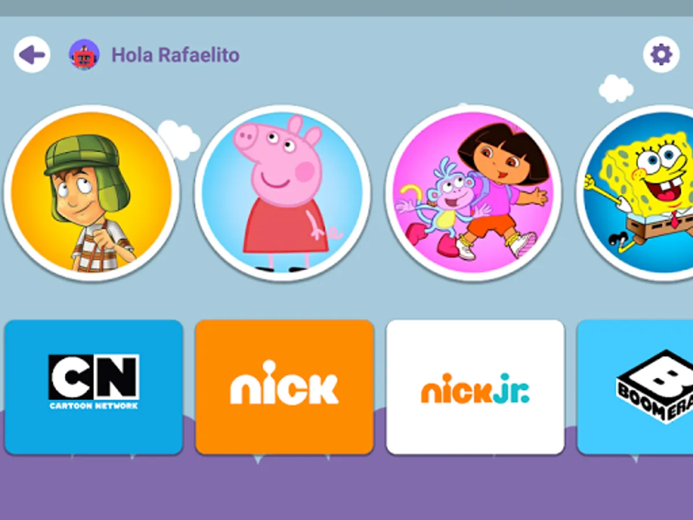Open the orange Nick channel tile
The width and height of the screenshot is (693, 520).
(x=284, y=387)
